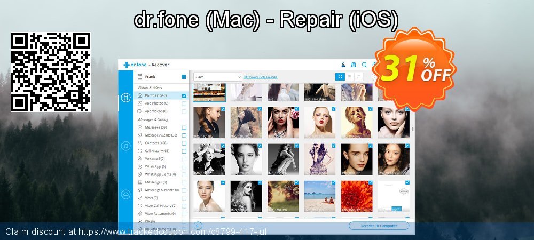Select the orange flower thumbnail
Image resolution: width=534 pixels, height=240 pixels.
pyautogui.click(x=357, y=196)
